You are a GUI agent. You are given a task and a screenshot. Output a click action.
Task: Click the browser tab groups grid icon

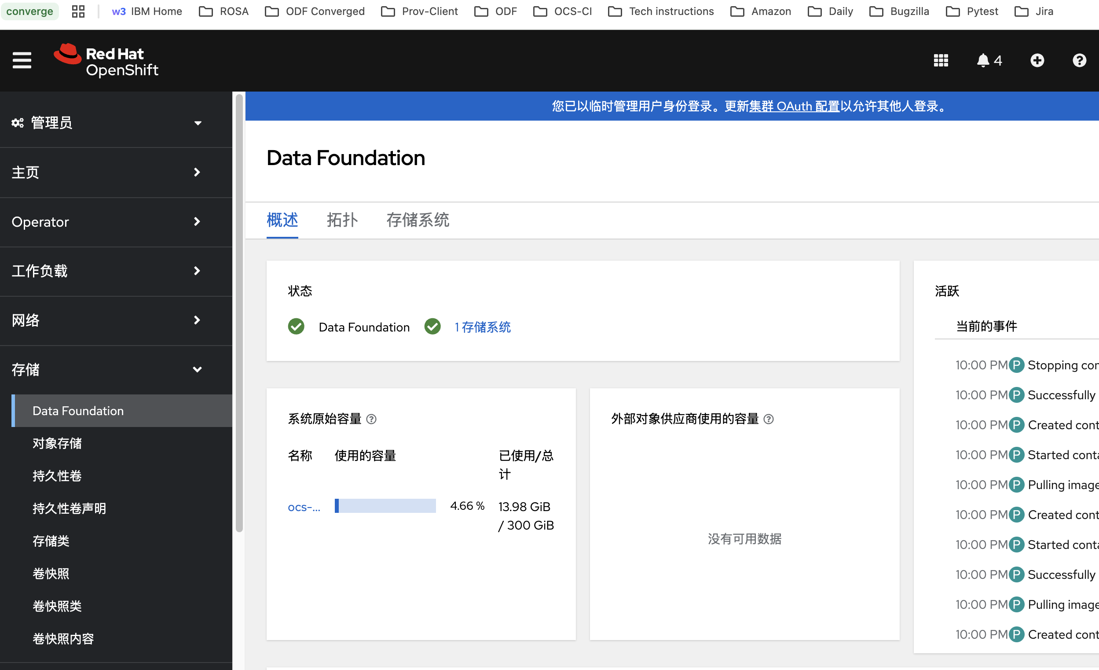78,11
